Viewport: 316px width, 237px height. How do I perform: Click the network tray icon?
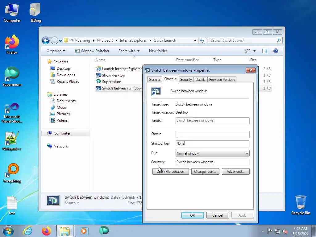[277, 231]
